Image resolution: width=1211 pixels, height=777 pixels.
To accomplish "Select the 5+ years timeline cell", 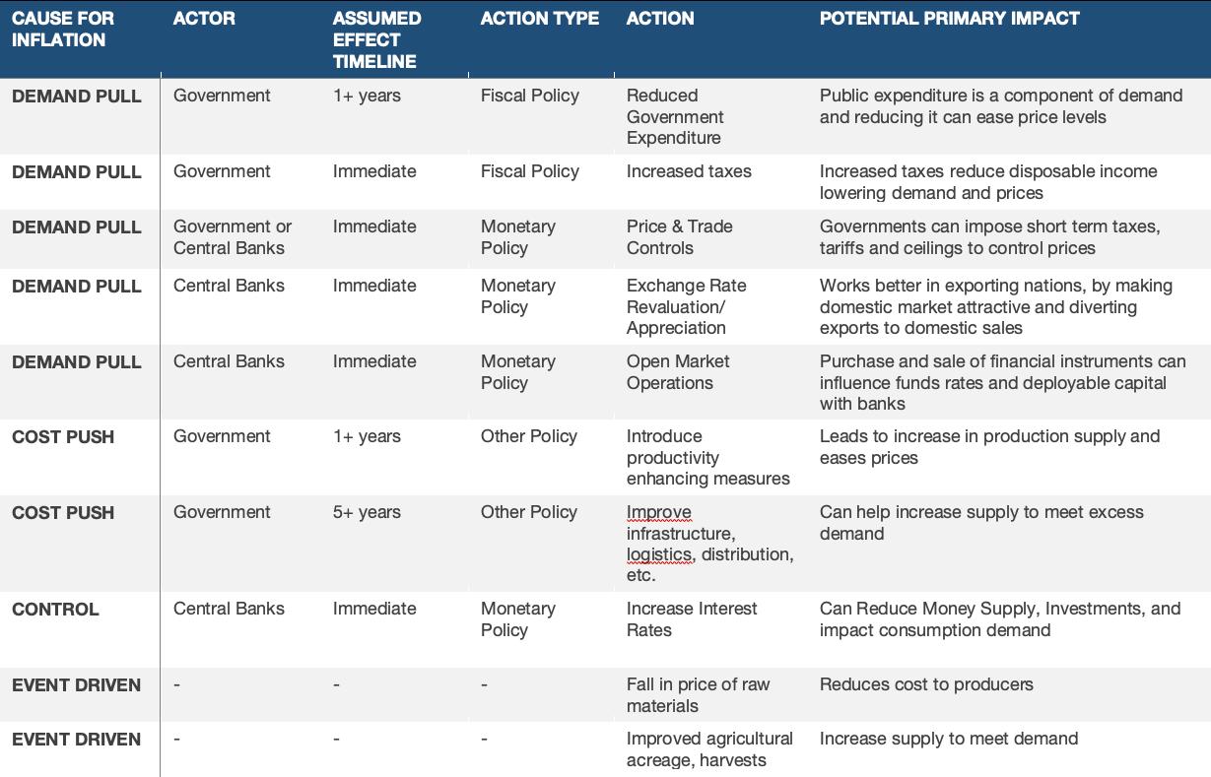I will click(x=367, y=512).
